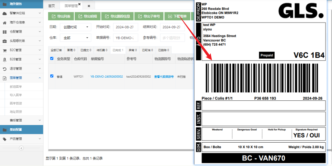Click the 产品管理 tag icon

[4, 139]
